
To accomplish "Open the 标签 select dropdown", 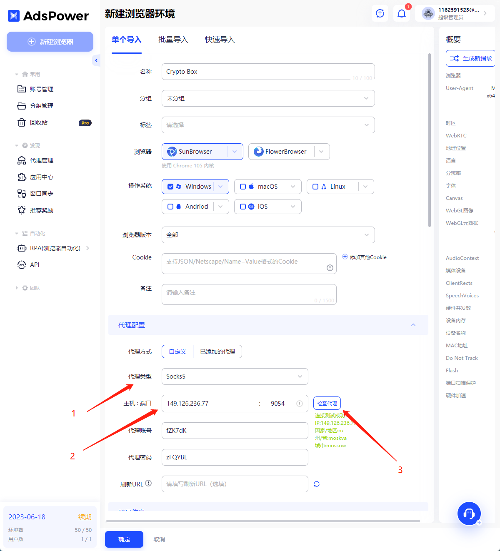I will 268,125.
